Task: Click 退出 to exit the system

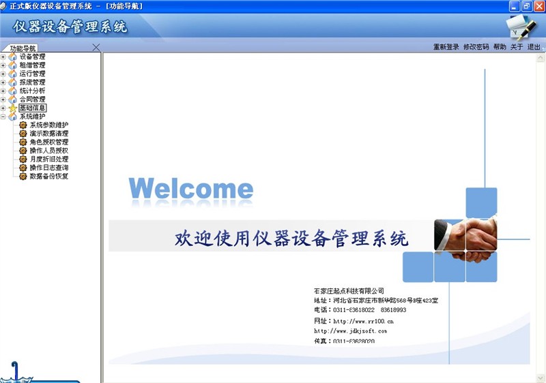Action: (x=533, y=47)
